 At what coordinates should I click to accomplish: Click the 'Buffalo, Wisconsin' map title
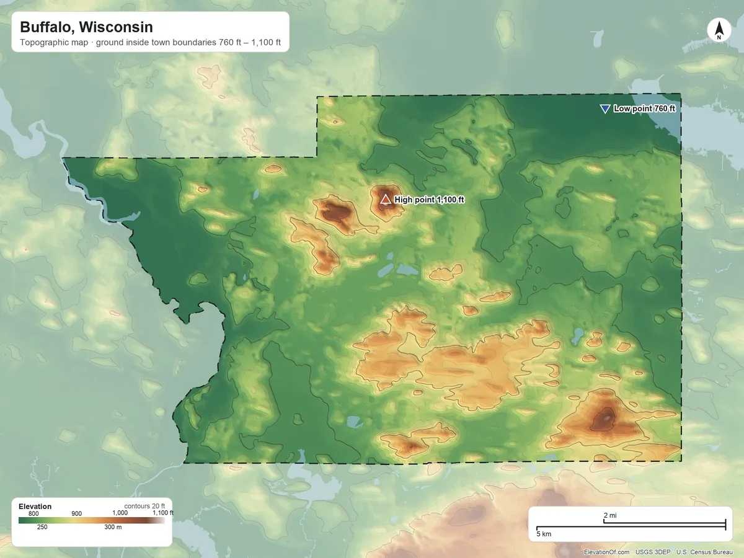(86, 27)
